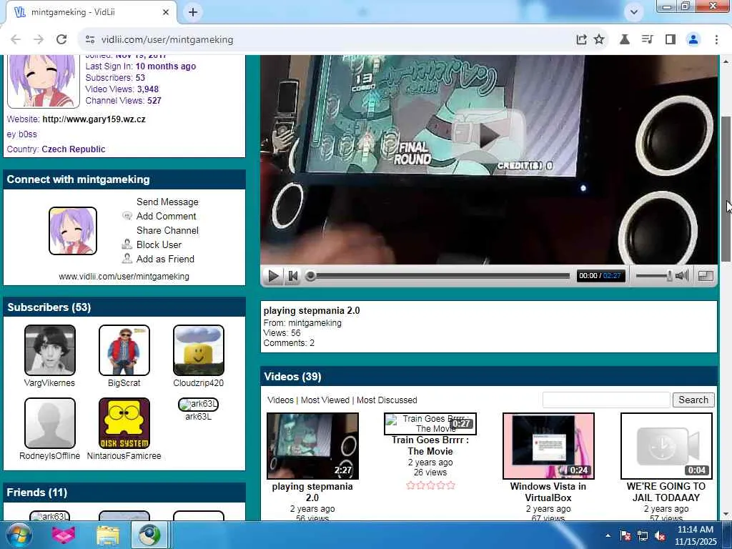Play the video with the play button
Image resolution: width=732 pixels, height=549 pixels.
click(x=272, y=276)
